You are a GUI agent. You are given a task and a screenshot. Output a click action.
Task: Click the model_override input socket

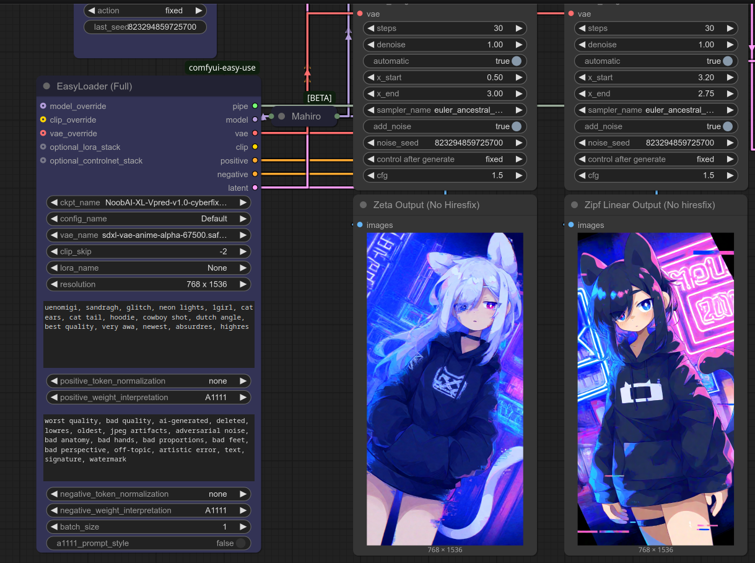(43, 106)
